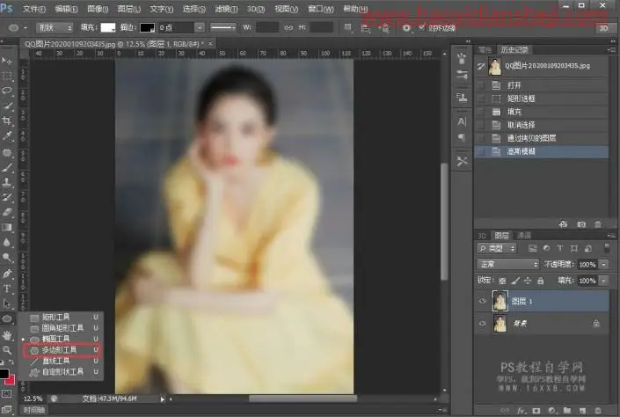Open the Character panel 'A|' icon

pos(462,121)
